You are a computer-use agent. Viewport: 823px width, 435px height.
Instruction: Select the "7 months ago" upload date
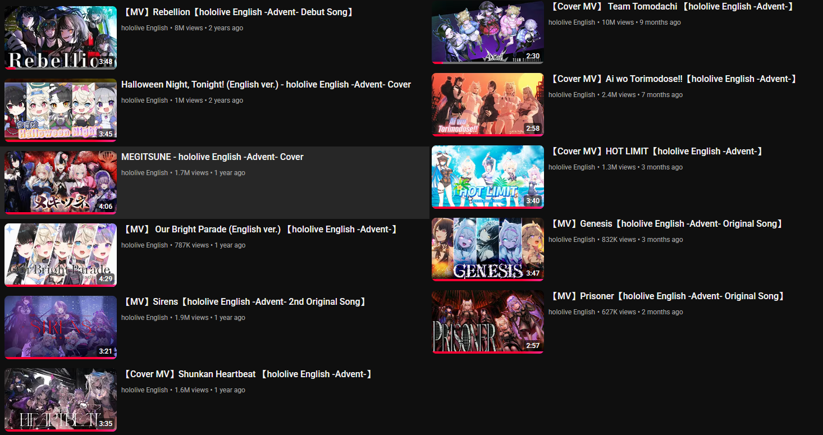click(663, 95)
